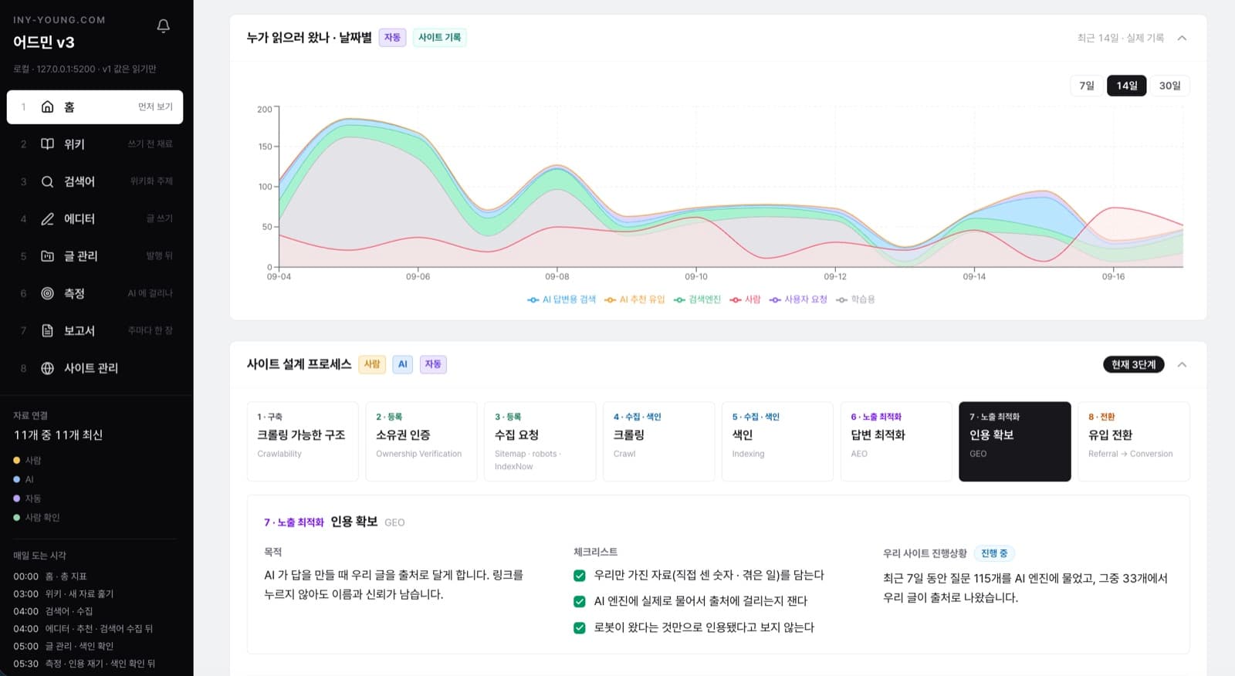Open 글 관리 menu item
The image size is (1235, 676).
click(95, 256)
